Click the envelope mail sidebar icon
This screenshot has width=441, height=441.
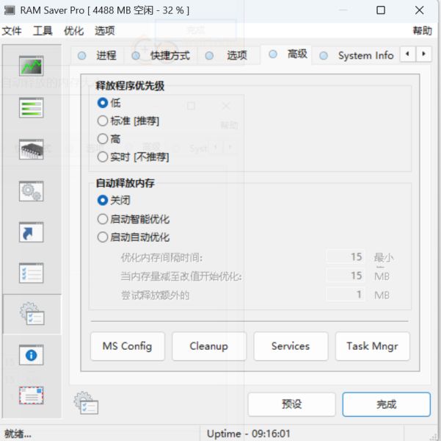32,395
